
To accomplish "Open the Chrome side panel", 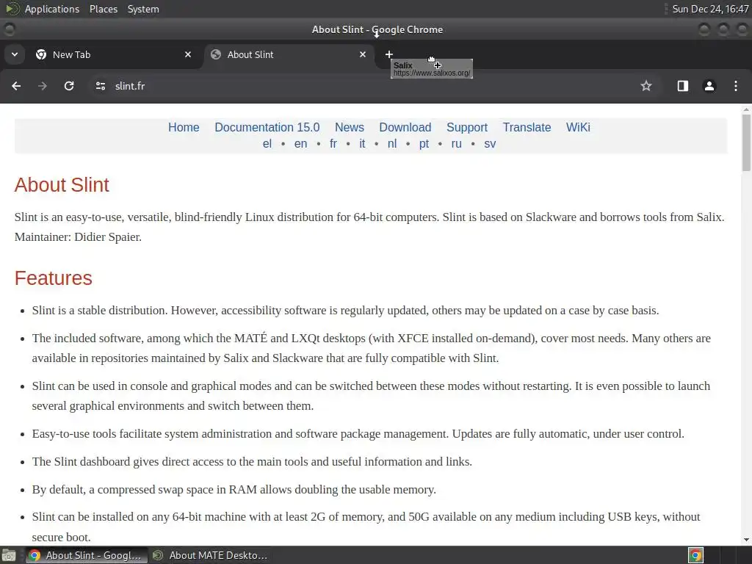I will click(x=682, y=86).
